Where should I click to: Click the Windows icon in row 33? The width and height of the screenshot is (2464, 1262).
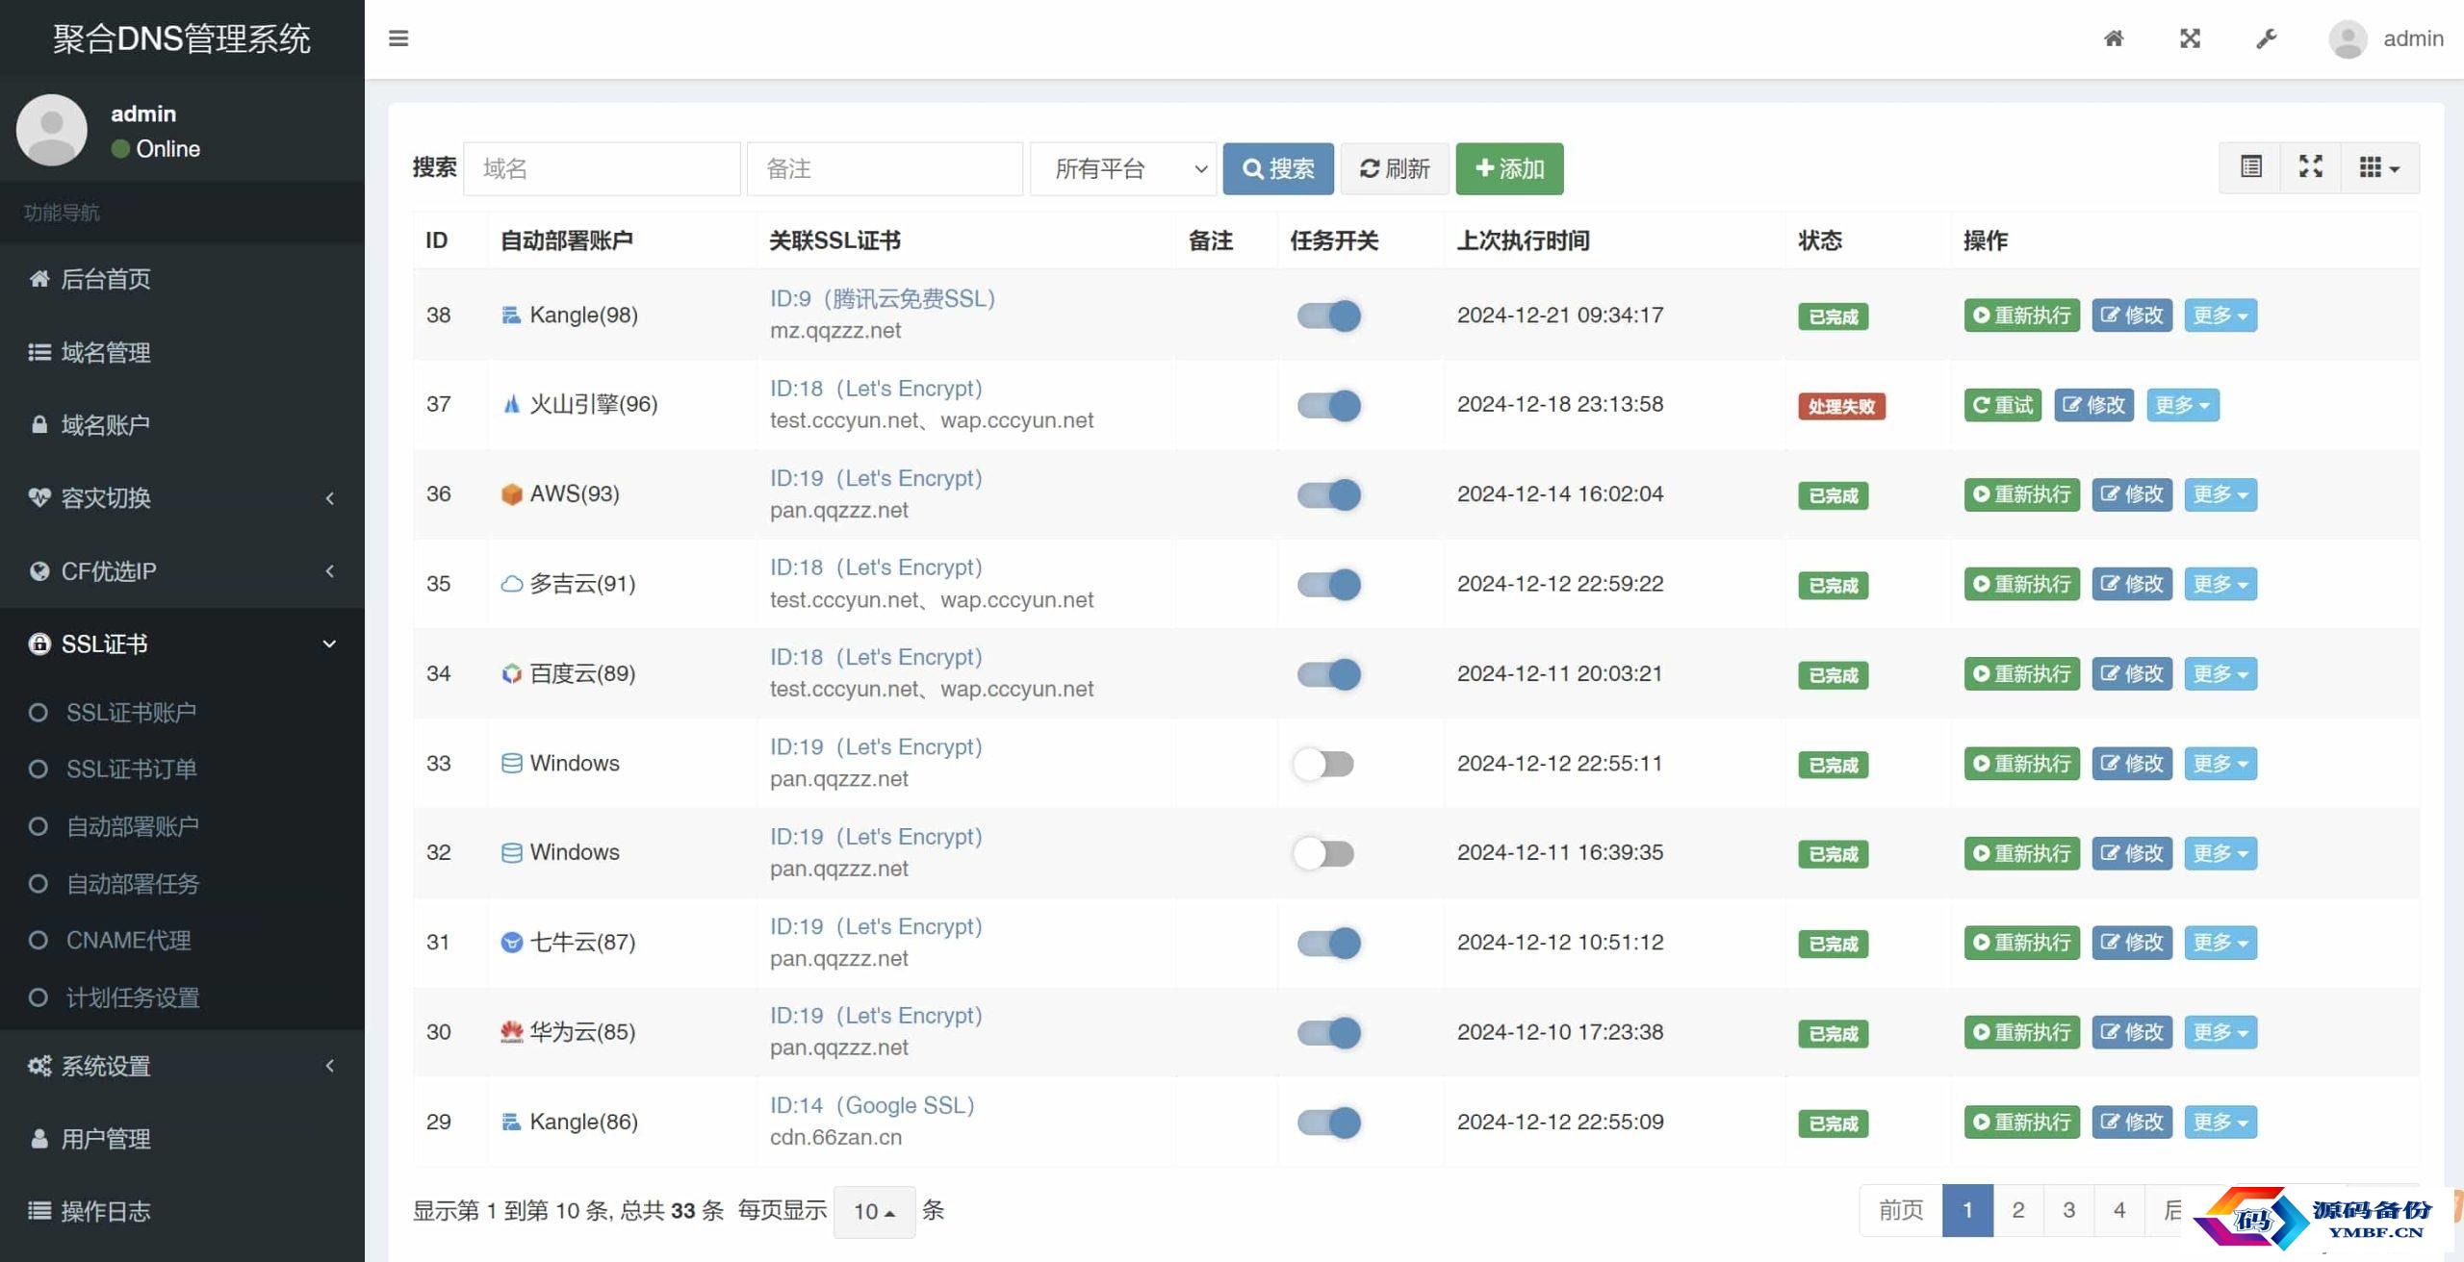point(511,764)
